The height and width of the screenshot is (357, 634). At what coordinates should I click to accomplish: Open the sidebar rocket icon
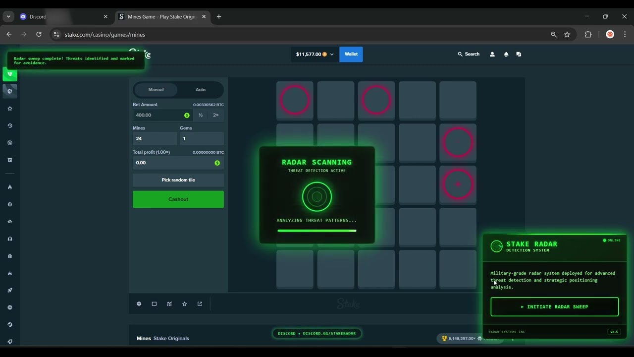coord(10,290)
